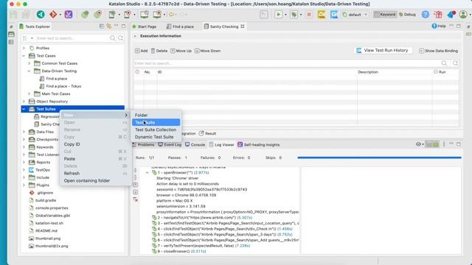This screenshot has width=472, height=265.
Task: Click the Move Down button
Action: (208, 51)
